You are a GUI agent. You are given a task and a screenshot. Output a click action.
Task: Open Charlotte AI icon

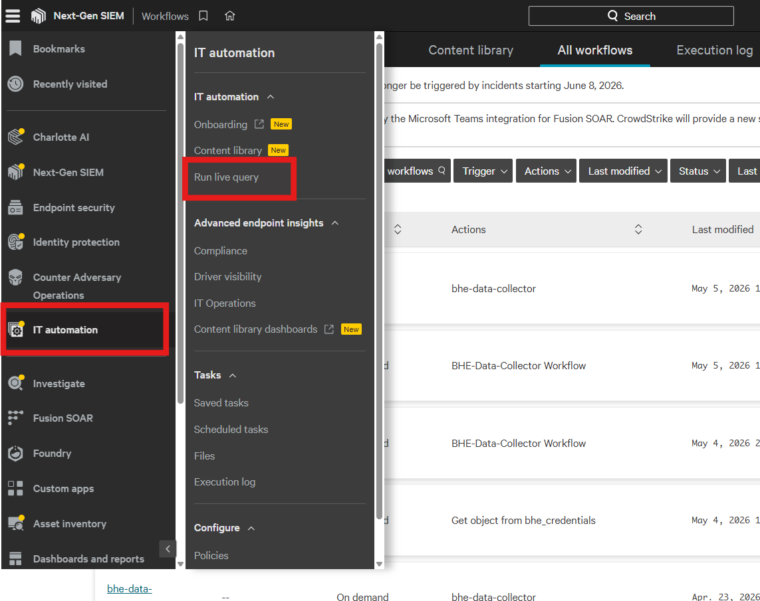(x=15, y=137)
